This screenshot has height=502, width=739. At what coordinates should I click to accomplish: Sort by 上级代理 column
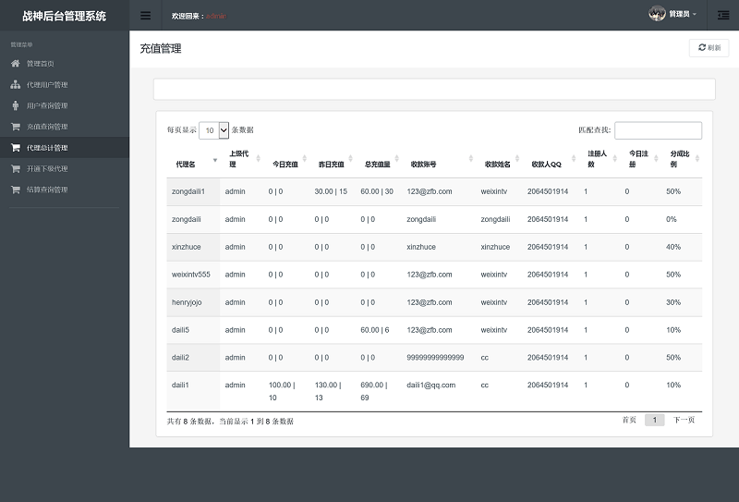coord(242,159)
